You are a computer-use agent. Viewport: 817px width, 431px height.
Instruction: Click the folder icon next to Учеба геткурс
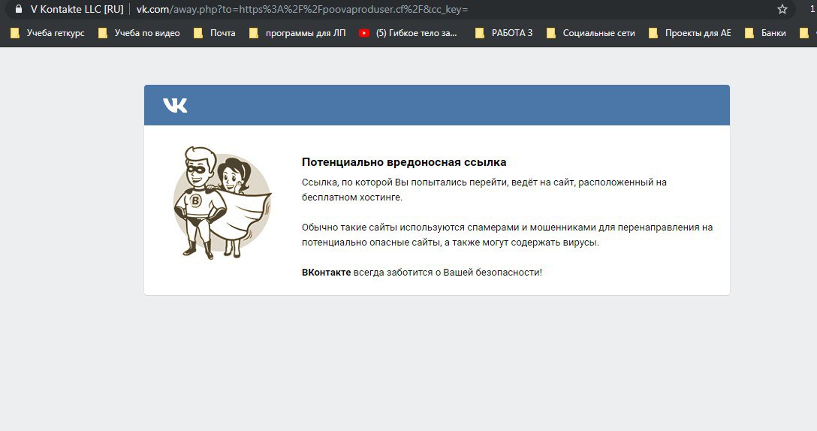[15, 33]
